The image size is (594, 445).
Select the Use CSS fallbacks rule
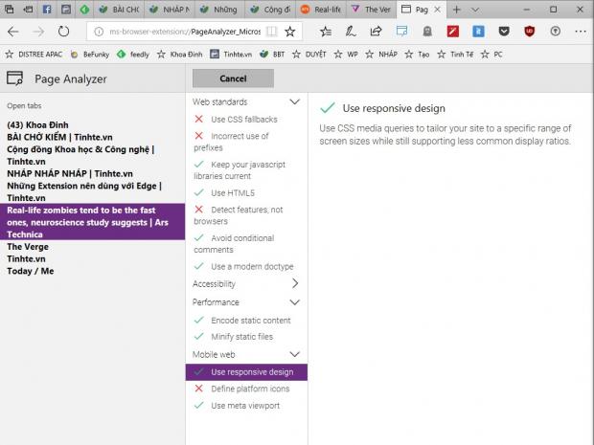point(244,119)
